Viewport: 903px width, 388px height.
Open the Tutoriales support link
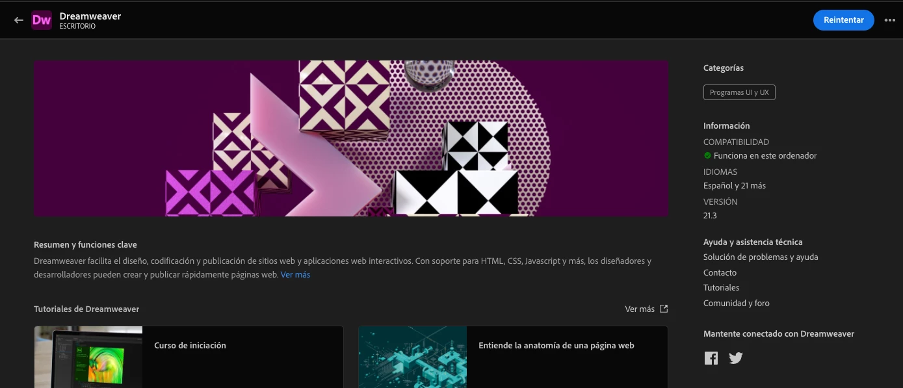[721, 287]
